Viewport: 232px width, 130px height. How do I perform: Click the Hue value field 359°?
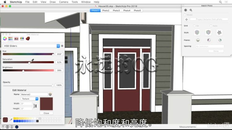[x=59, y=54]
